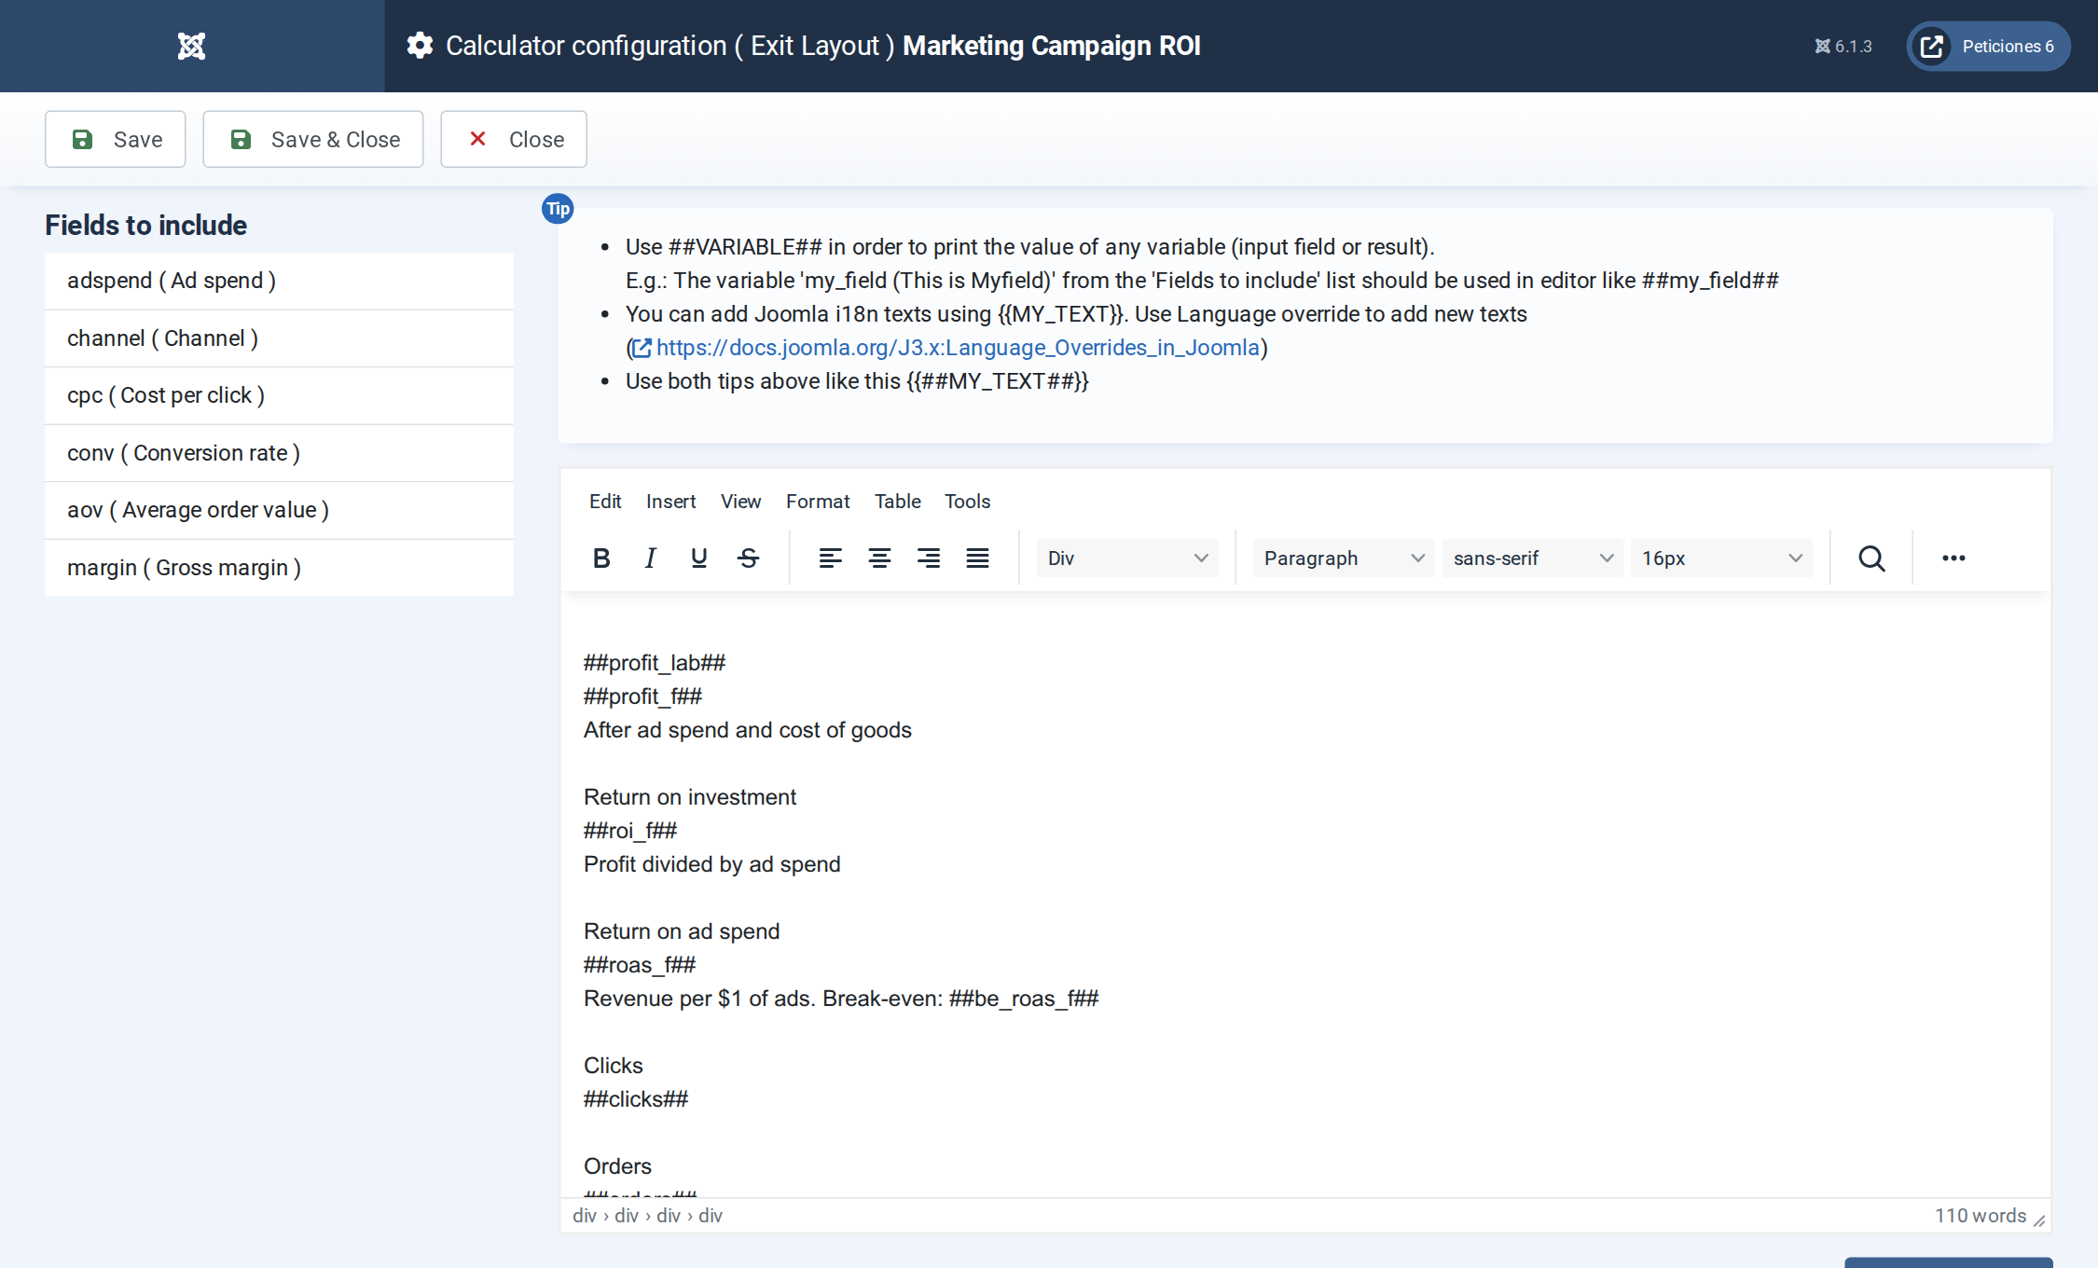Open the Tools menu
The height and width of the screenshot is (1268, 2098).
coord(967,502)
